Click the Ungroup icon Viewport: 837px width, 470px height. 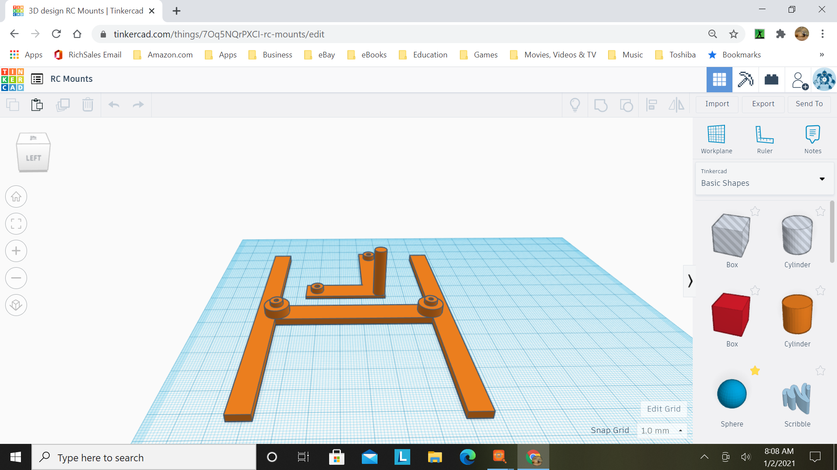(626, 105)
